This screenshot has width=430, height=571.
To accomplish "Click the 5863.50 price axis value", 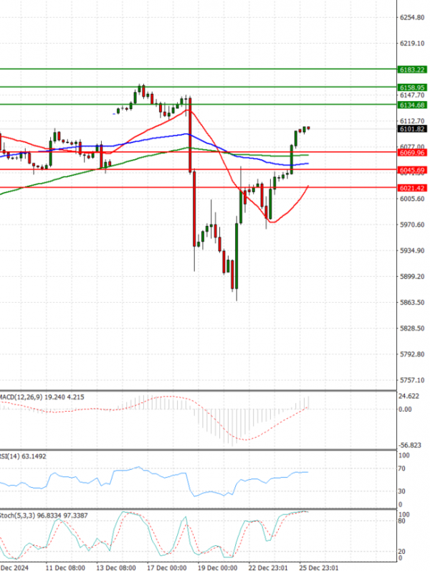I will (412, 303).
